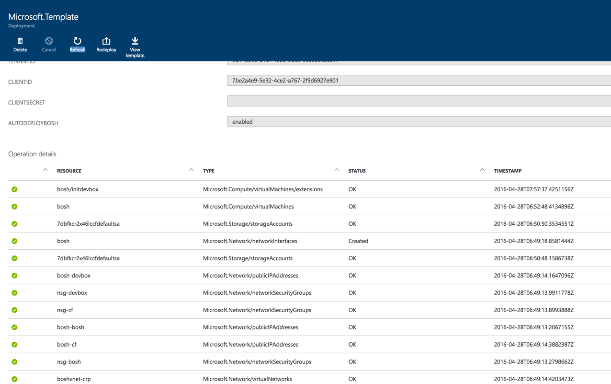The width and height of the screenshot is (611, 384).
Task: Click timestamp 2016-04-28T06:49:18.8581444Z
Action: 534,241
